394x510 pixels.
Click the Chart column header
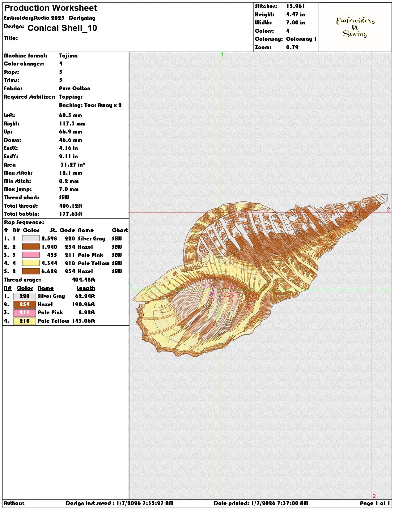point(120,230)
